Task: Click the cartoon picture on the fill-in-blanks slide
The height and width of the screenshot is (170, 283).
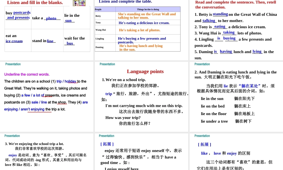Action: coord(79,3)
